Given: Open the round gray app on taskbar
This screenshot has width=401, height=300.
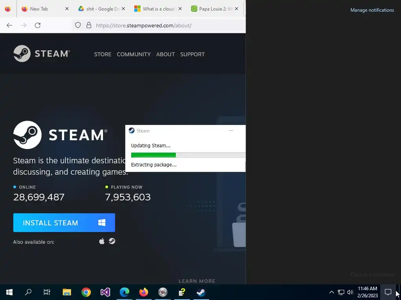Looking at the screenshot, I should (163, 292).
